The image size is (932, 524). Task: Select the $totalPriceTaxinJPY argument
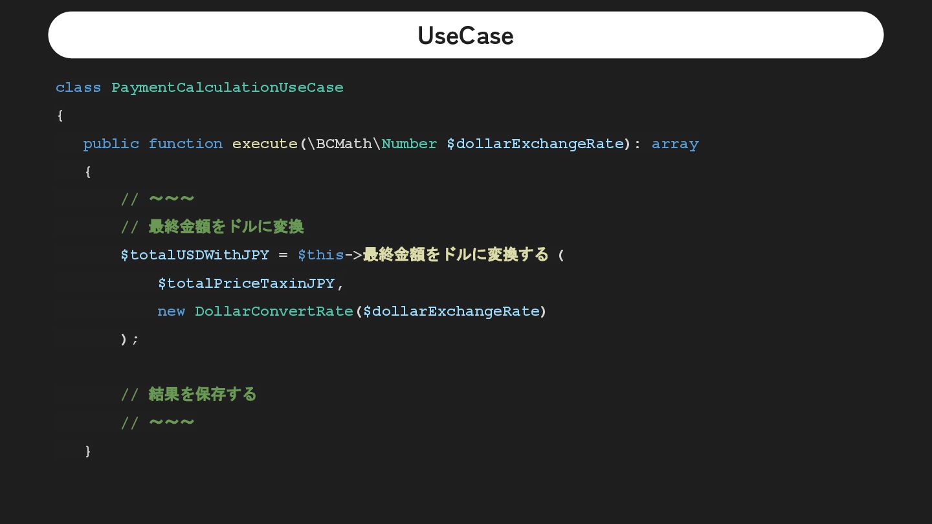click(x=247, y=283)
